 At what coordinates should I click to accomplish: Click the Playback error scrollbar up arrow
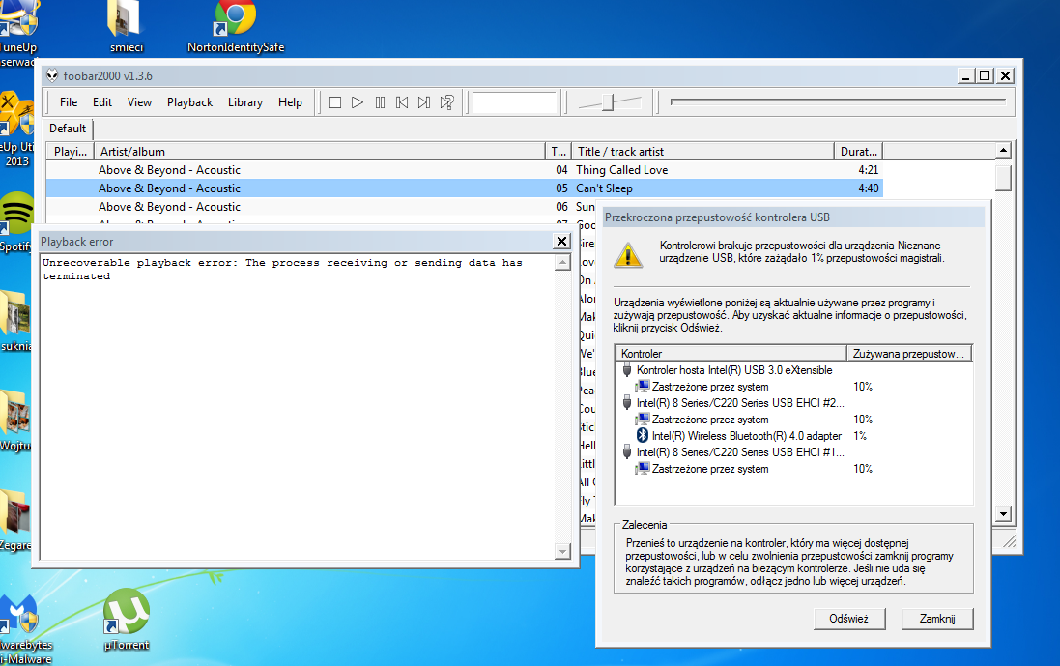coord(562,263)
